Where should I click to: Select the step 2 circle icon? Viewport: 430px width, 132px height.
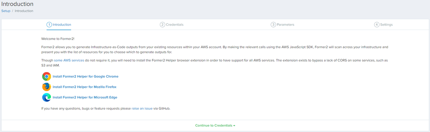(x=162, y=25)
